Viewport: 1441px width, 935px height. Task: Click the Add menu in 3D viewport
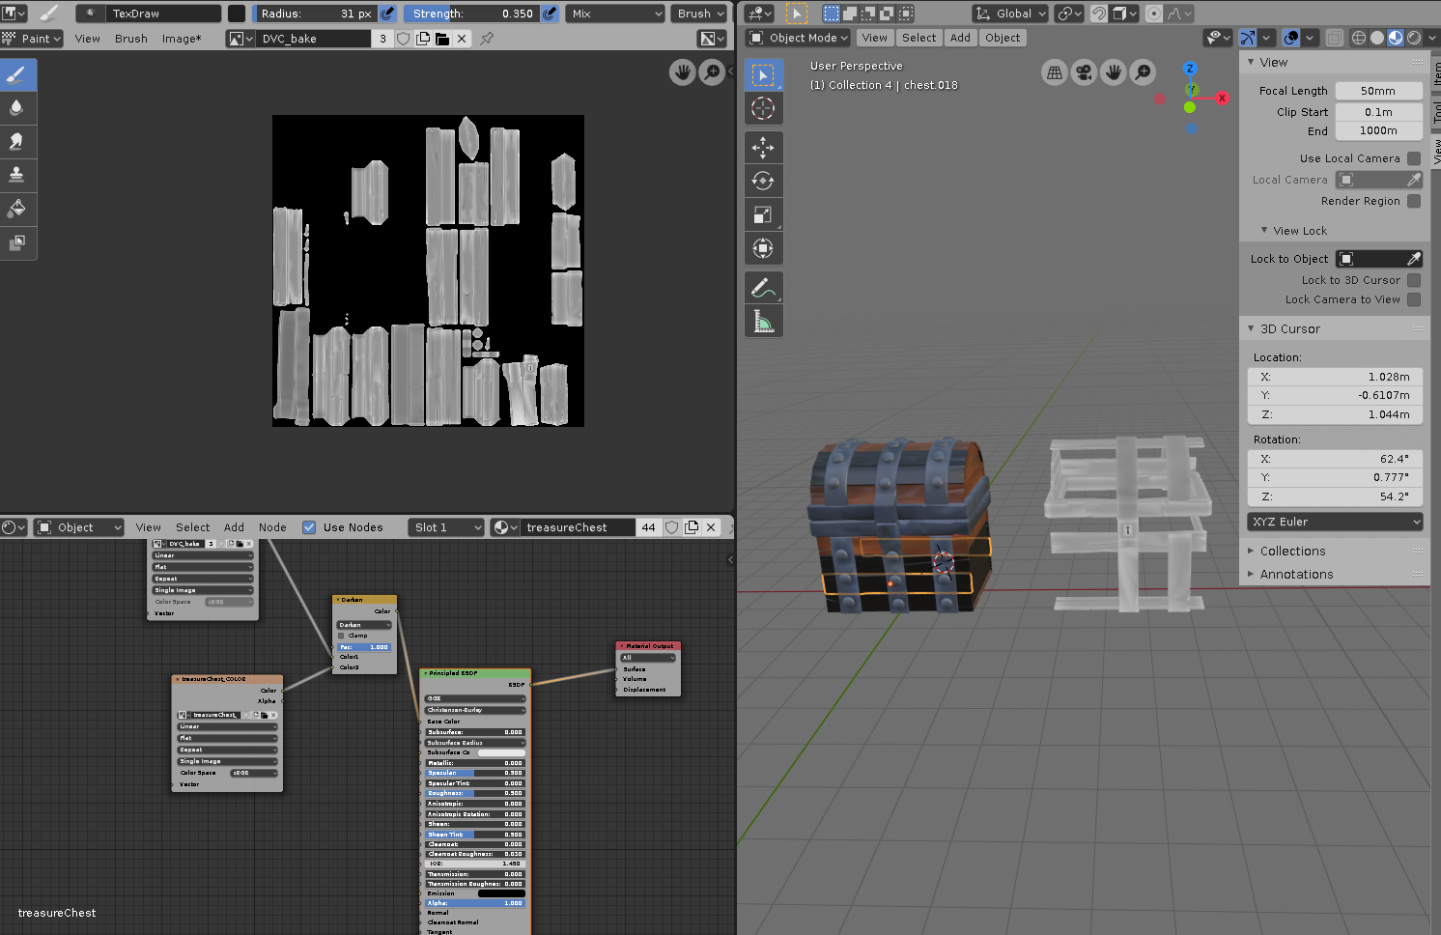pyautogui.click(x=960, y=38)
